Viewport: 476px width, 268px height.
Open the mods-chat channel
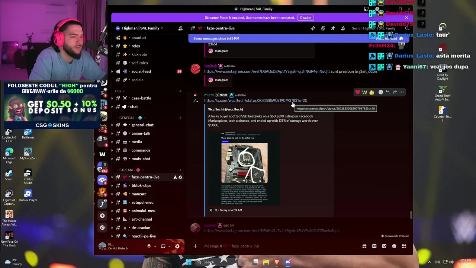coord(148,159)
